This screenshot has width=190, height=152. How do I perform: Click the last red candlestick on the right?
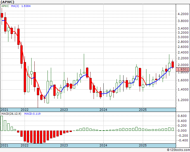coord(173,64)
